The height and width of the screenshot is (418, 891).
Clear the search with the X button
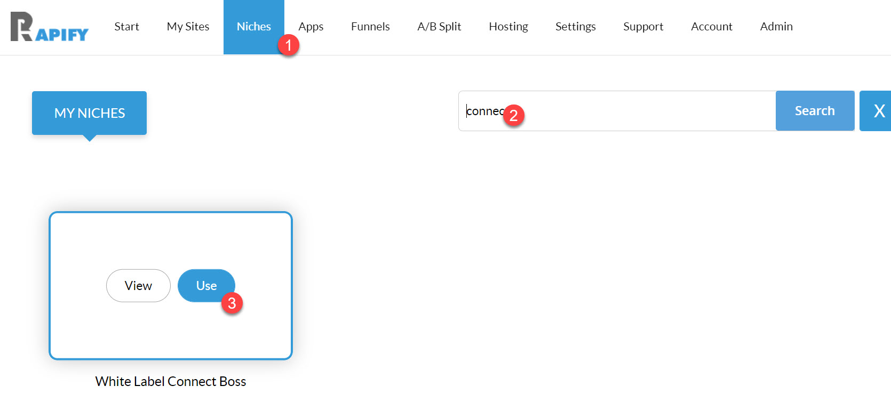point(878,111)
